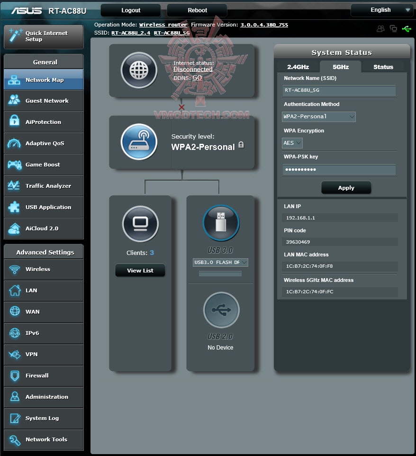Click the Clients computer icon

click(x=140, y=224)
